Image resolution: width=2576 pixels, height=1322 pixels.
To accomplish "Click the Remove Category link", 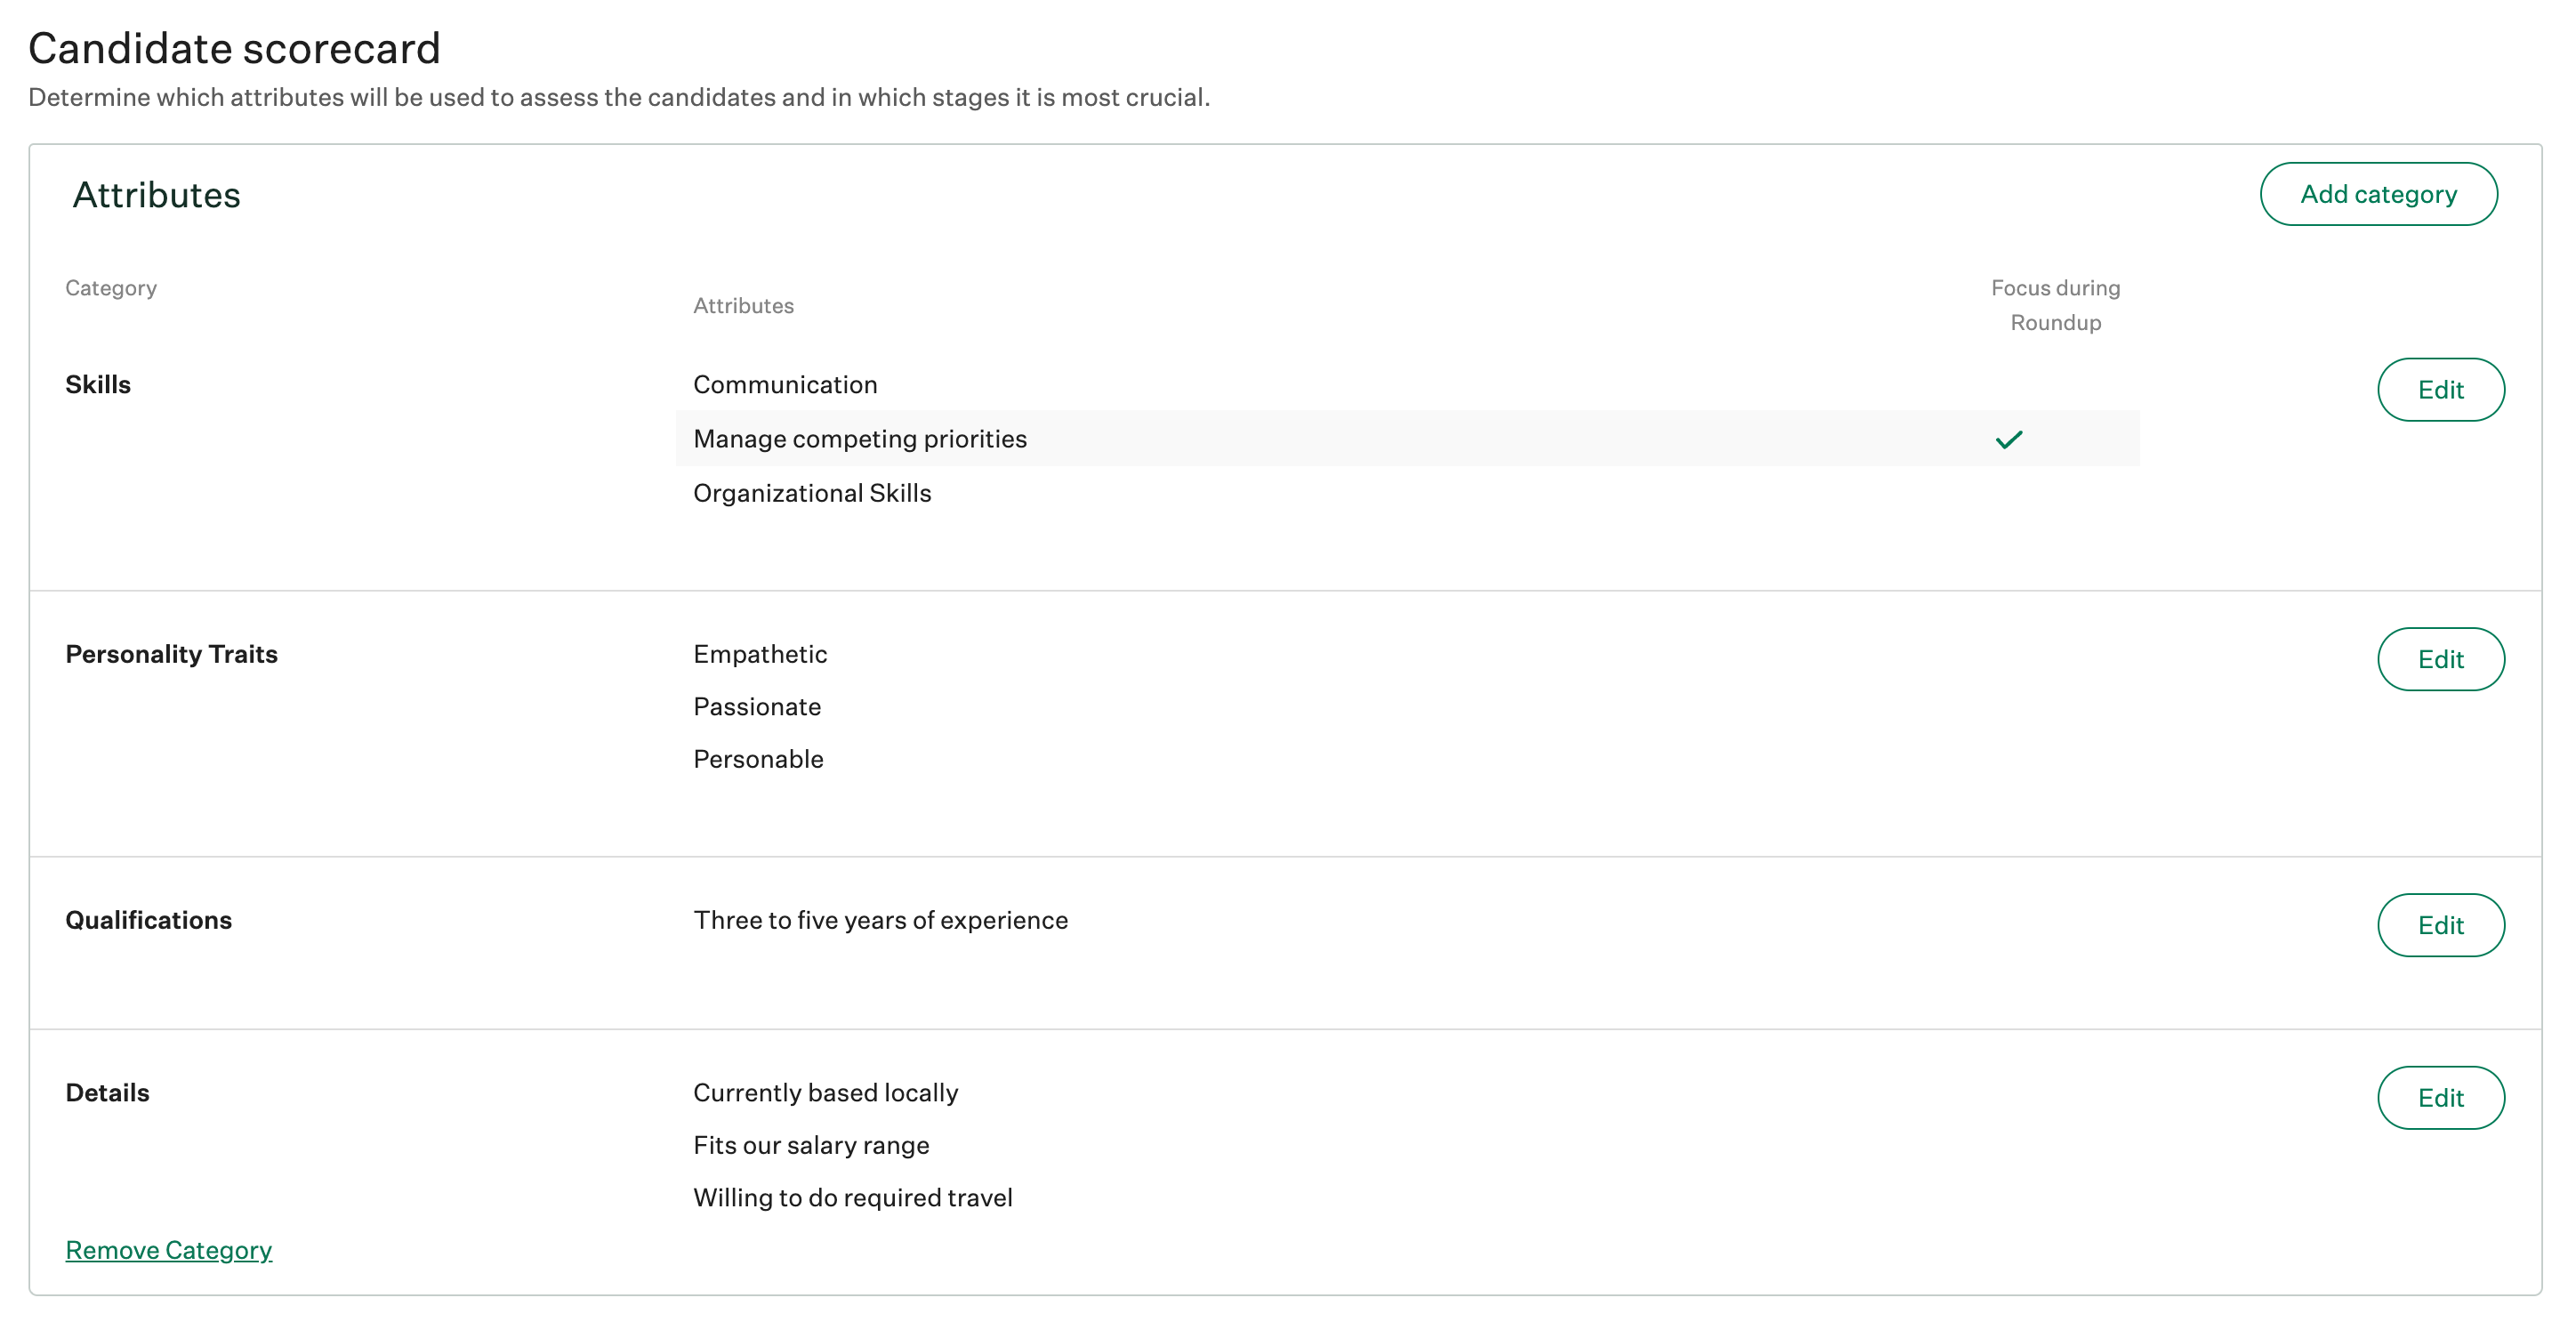I will click(168, 1250).
